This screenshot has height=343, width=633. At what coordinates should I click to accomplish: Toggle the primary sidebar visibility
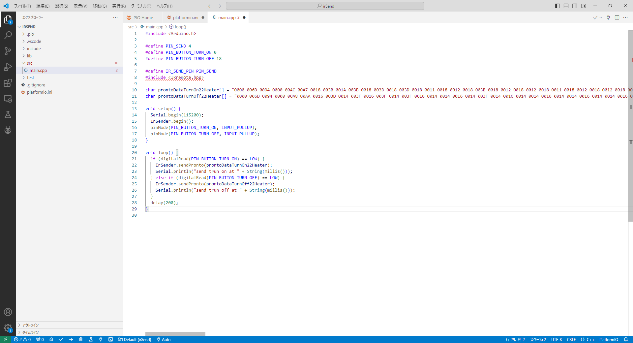pos(557,6)
